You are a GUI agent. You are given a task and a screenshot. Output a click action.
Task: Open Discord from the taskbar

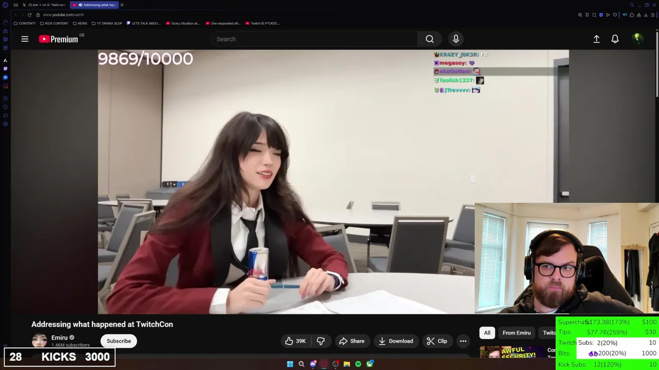click(313, 364)
